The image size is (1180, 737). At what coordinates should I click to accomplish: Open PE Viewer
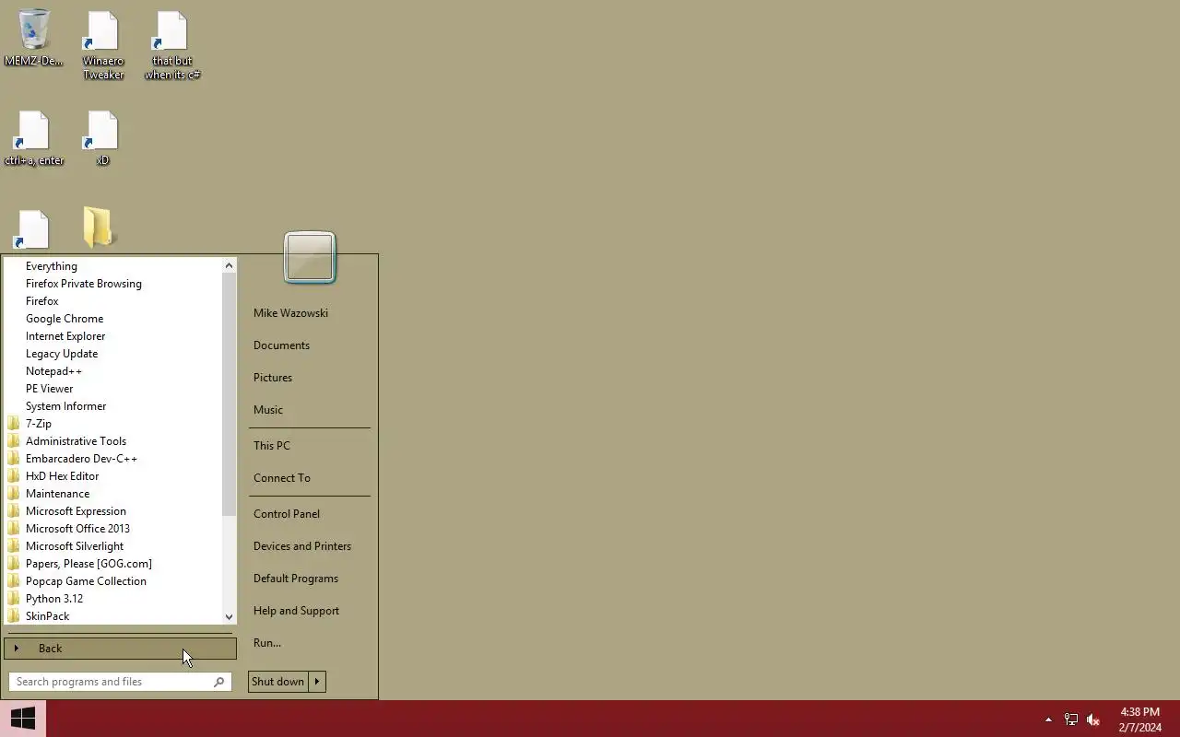coord(113,389)
